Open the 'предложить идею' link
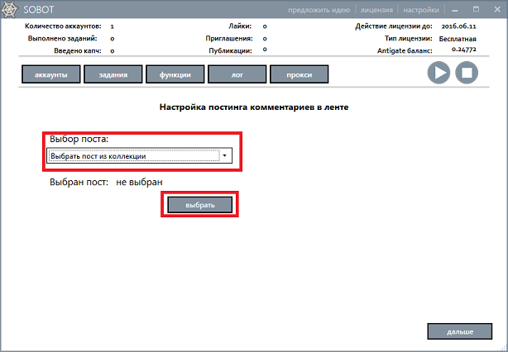The image size is (508, 352). pyautogui.click(x=320, y=10)
